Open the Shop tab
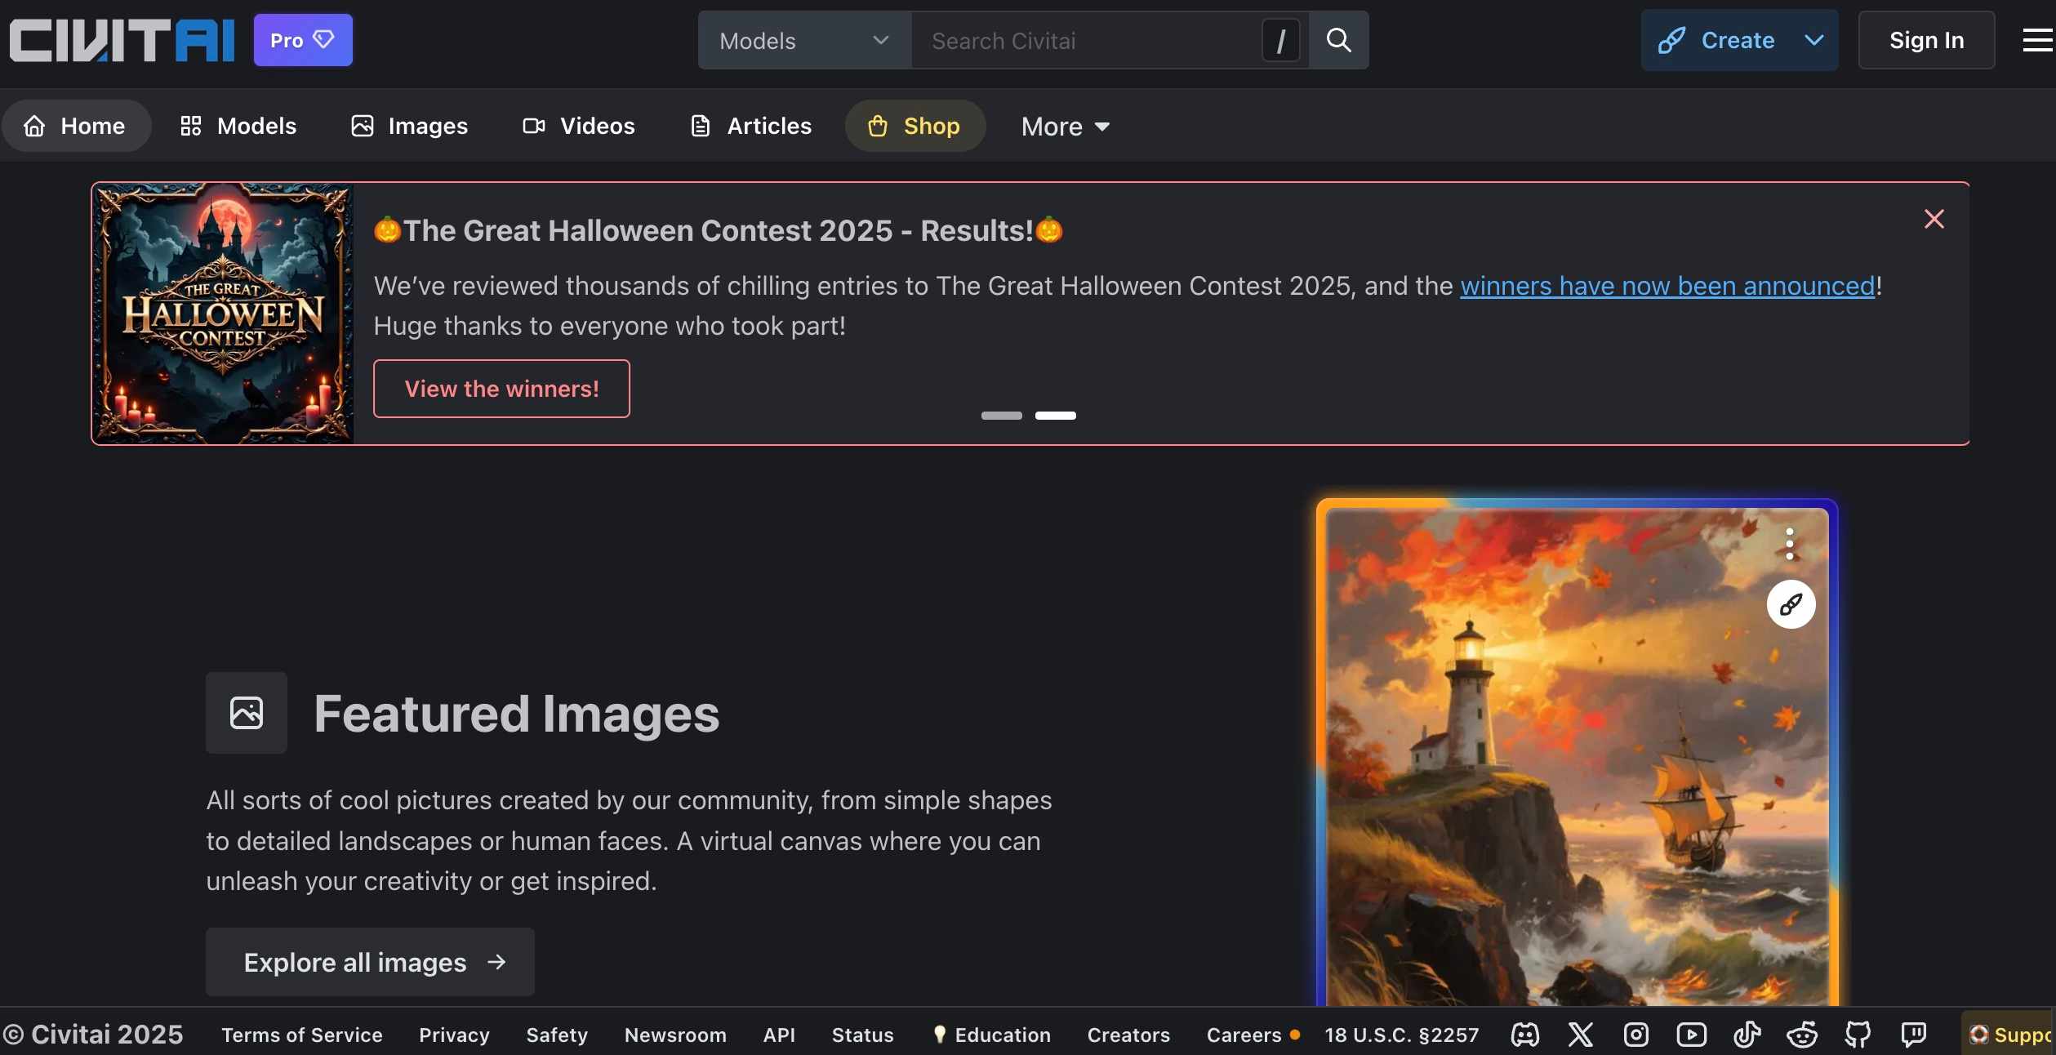The image size is (2056, 1055). pos(915,126)
